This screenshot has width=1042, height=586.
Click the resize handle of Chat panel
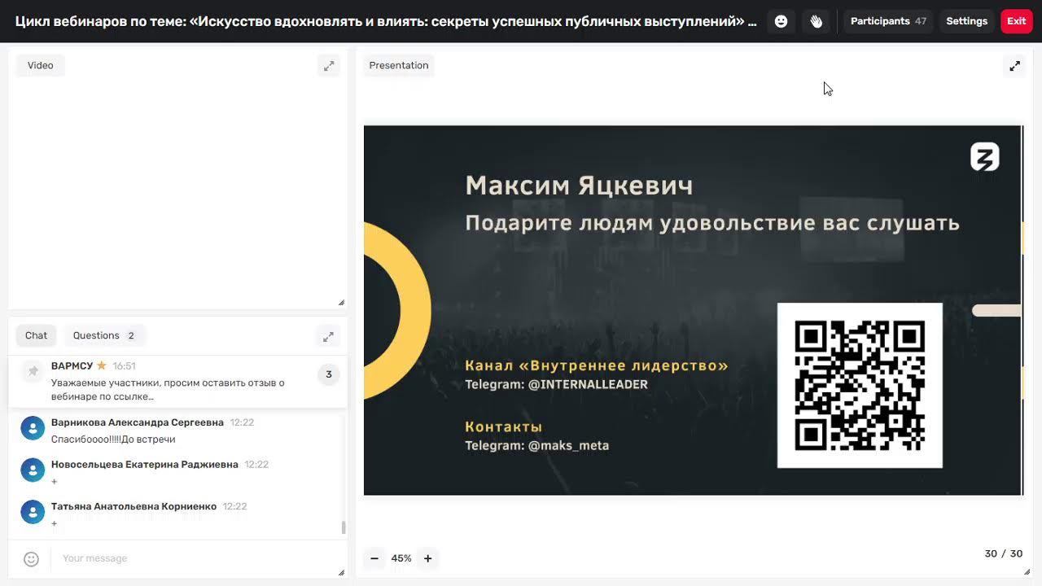coord(341,572)
